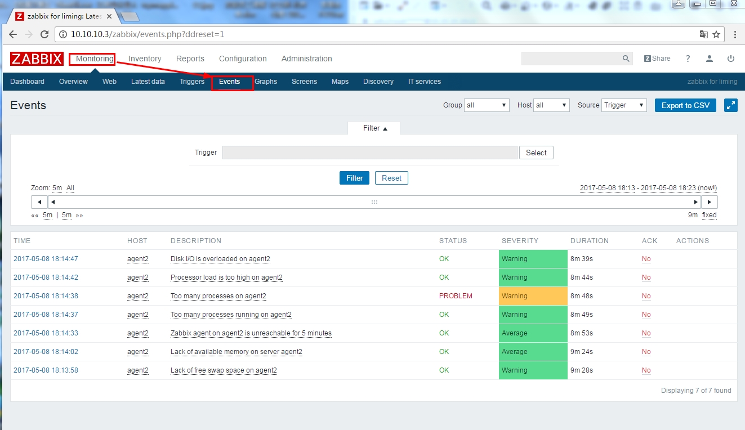745x430 pixels.
Task: Click the site info icon in address bar
Action: tap(63, 34)
